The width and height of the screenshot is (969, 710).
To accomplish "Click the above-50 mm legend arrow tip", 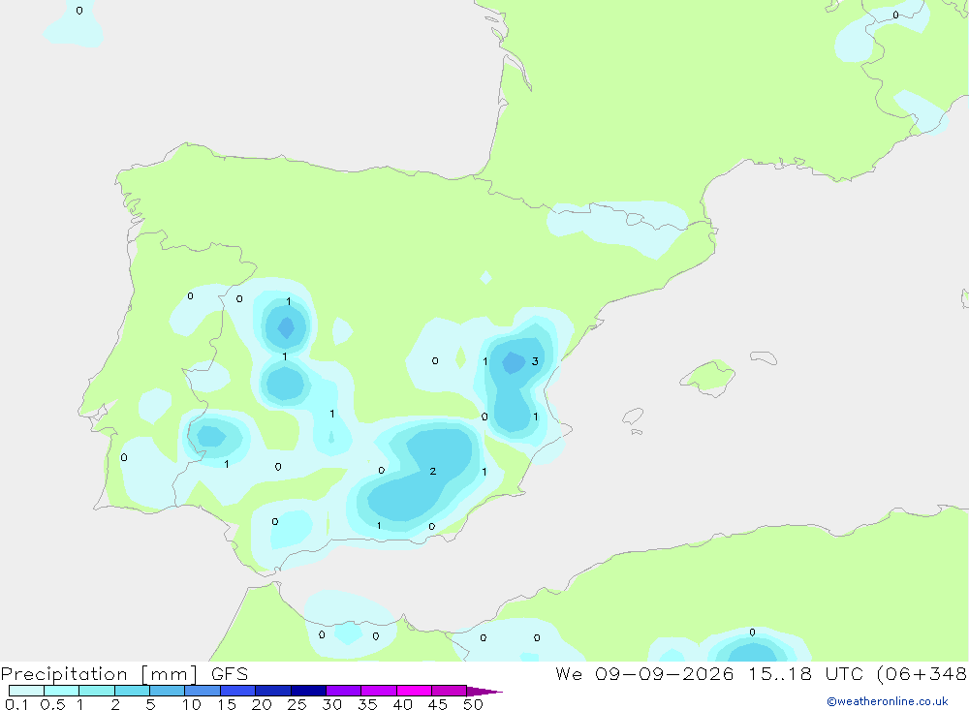I will [485, 691].
